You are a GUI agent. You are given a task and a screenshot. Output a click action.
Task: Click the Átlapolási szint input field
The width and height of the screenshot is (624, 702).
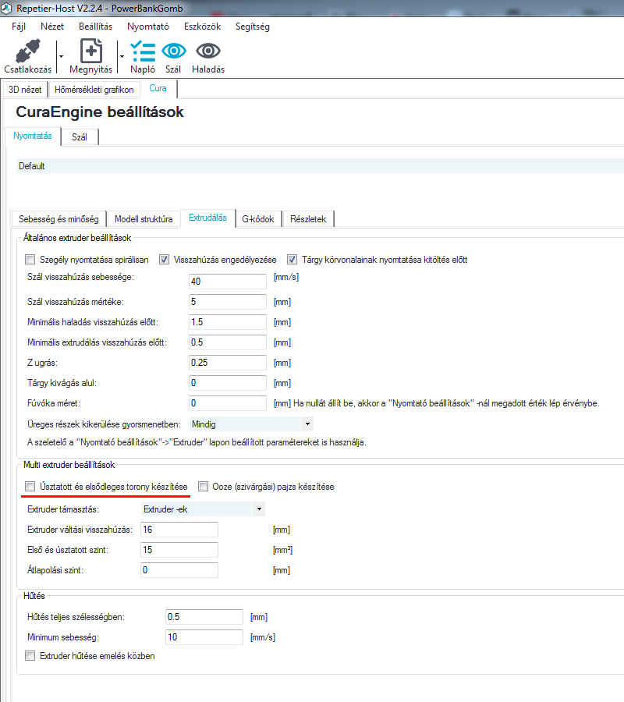[x=179, y=570]
